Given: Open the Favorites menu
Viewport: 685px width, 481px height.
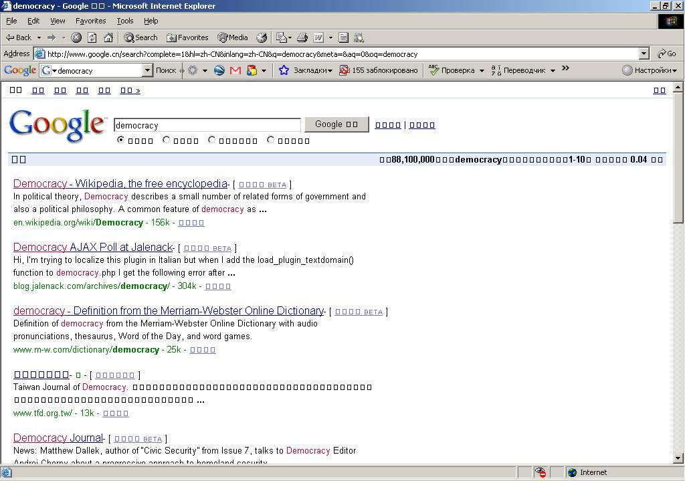Looking at the screenshot, I should 90,21.
